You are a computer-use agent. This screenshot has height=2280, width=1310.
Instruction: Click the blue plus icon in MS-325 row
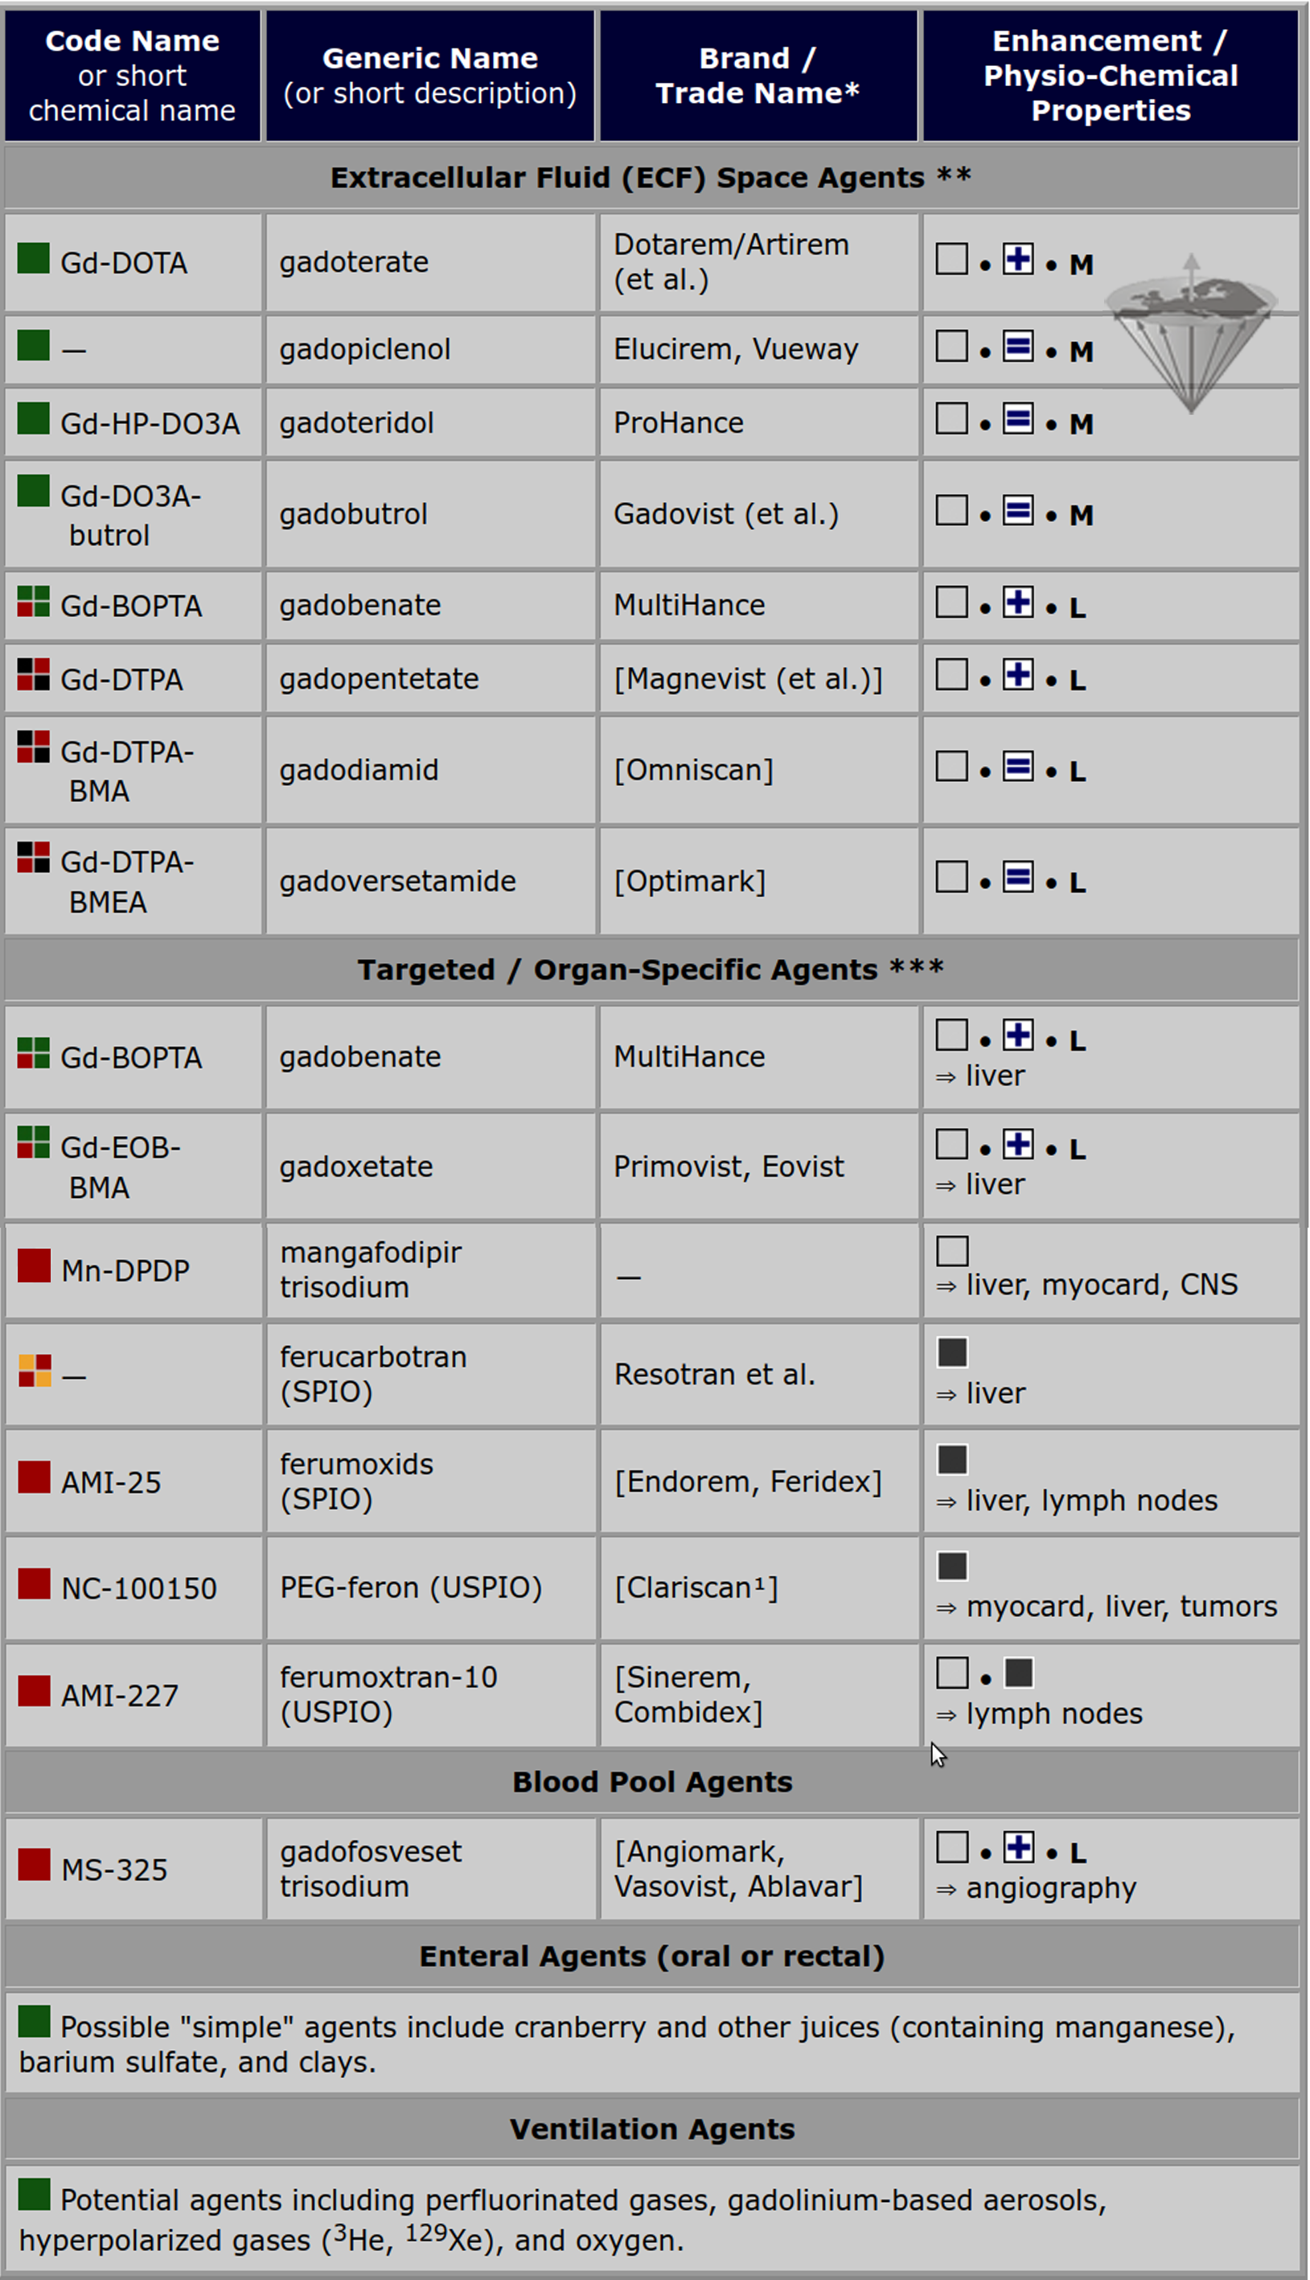click(1019, 1847)
